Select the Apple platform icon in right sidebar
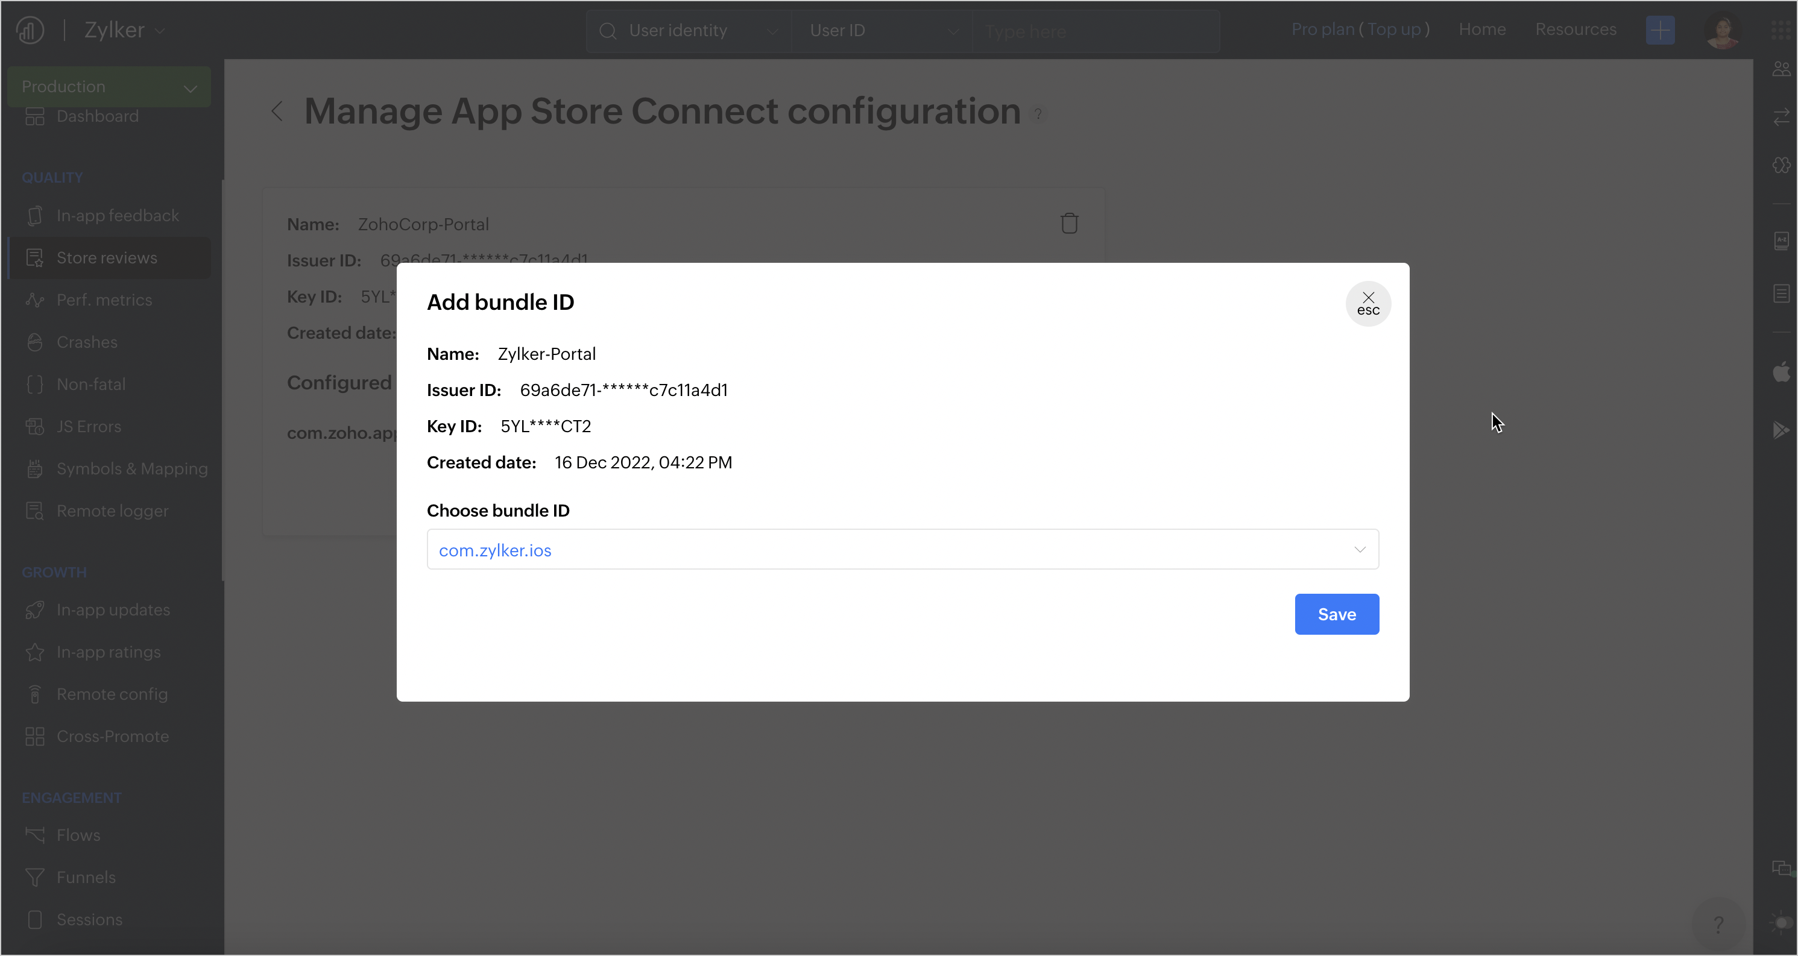1798x956 pixels. coord(1781,372)
